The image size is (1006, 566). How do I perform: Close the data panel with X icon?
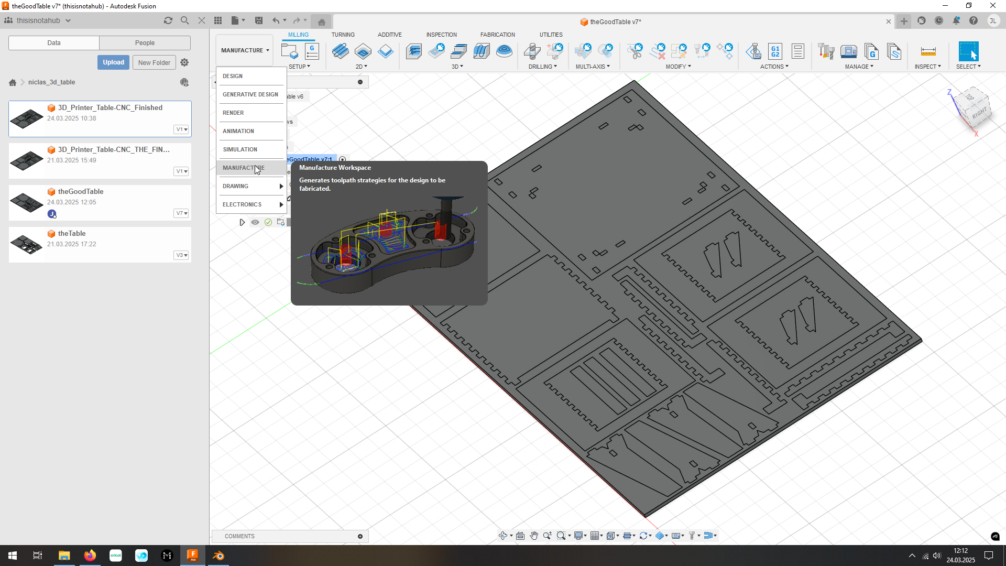click(x=201, y=20)
